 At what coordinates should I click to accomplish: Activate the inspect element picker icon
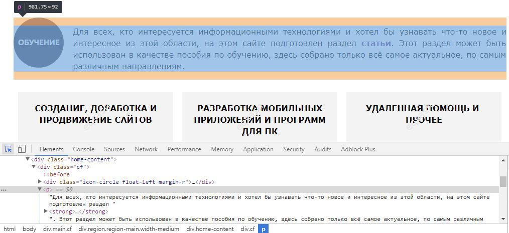[x=9, y=149]
